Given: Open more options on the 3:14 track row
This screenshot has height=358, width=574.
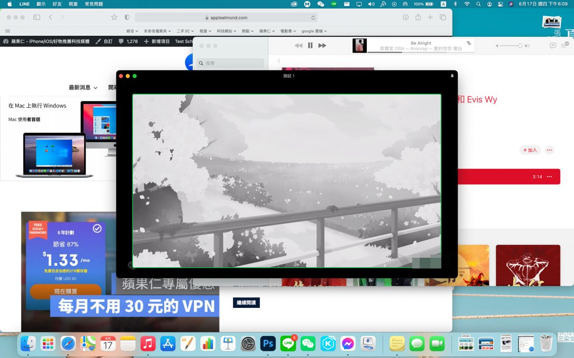Looking at the screenshot, I should click(550, 177).
